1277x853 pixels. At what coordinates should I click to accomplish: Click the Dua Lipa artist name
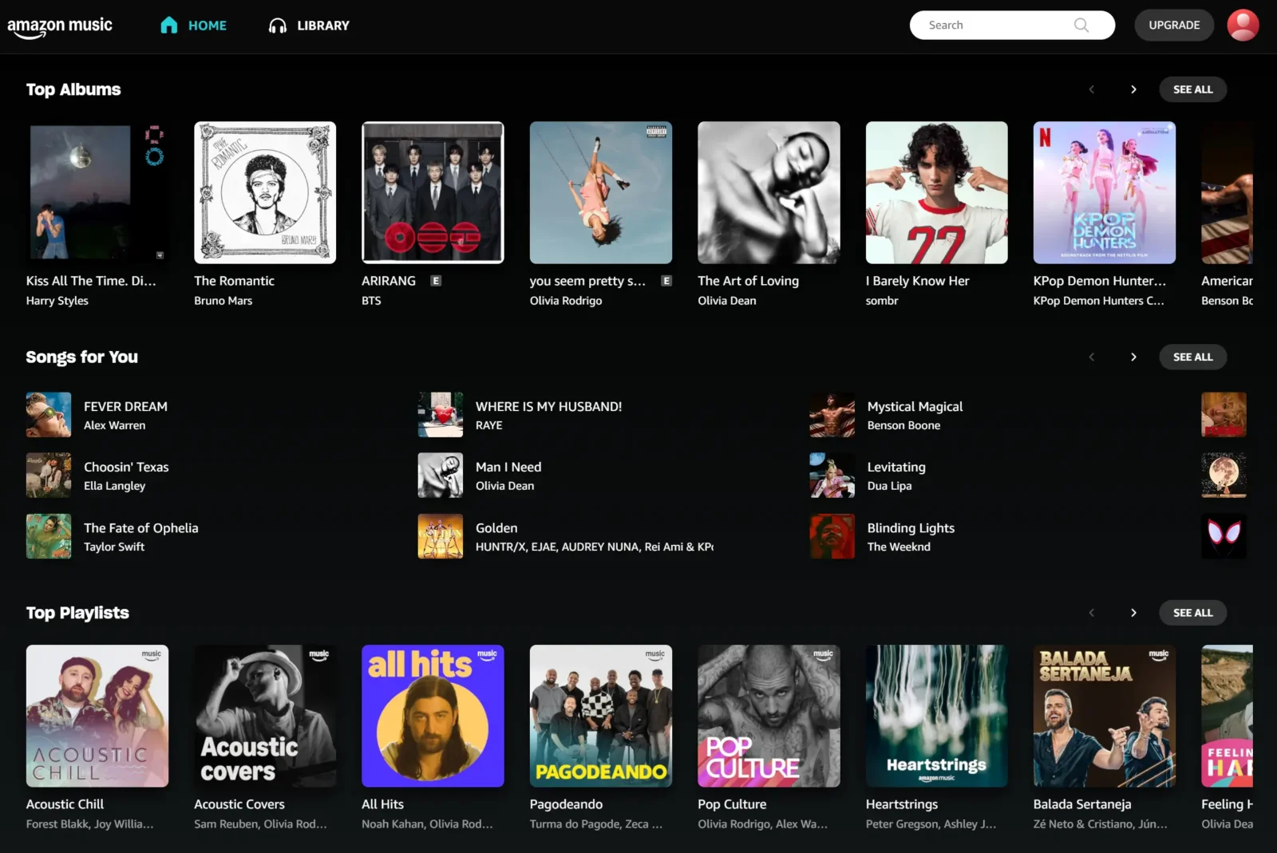click(x=889, y=486)
